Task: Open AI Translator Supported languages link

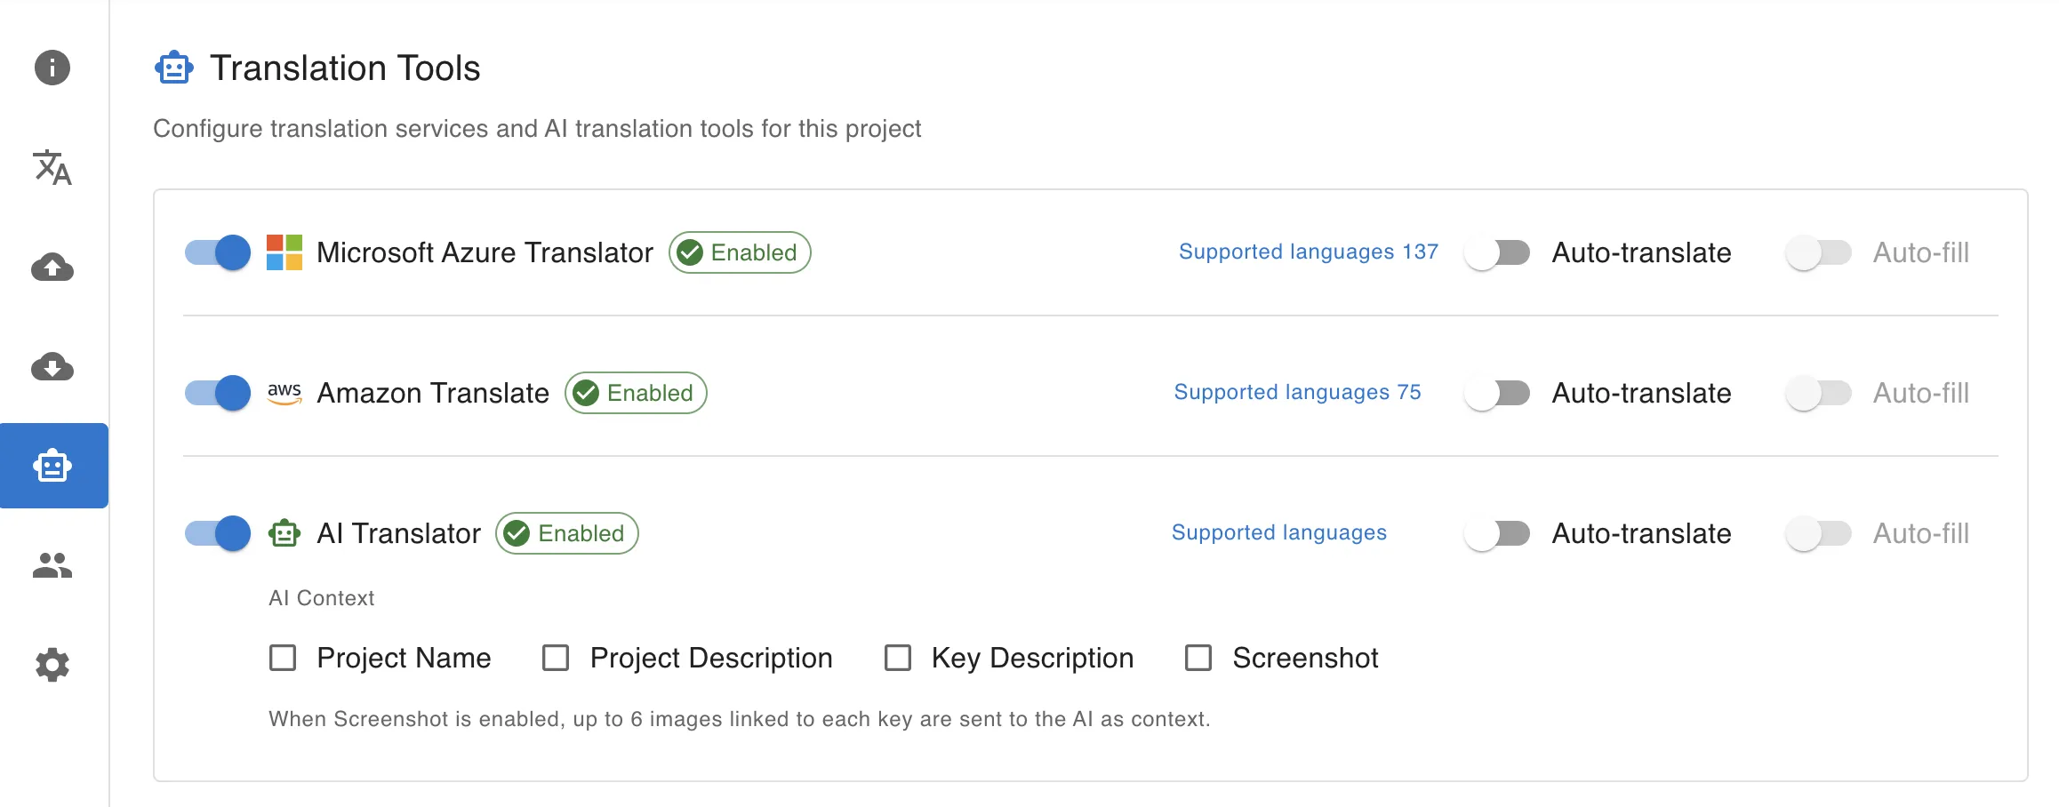Action: (1279, 532)
